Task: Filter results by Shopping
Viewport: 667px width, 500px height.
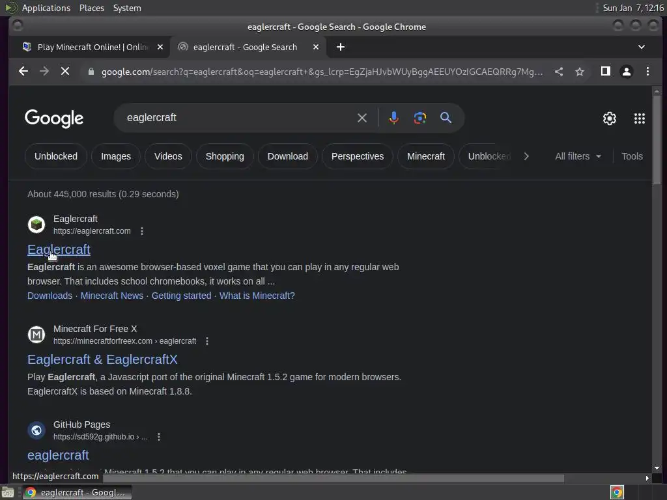Action: coord(225,156)
